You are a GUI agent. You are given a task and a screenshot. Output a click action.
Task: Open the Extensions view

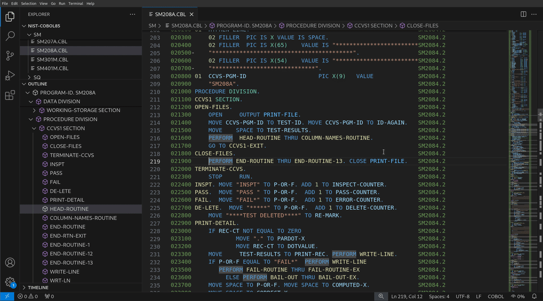pos(10,95)
